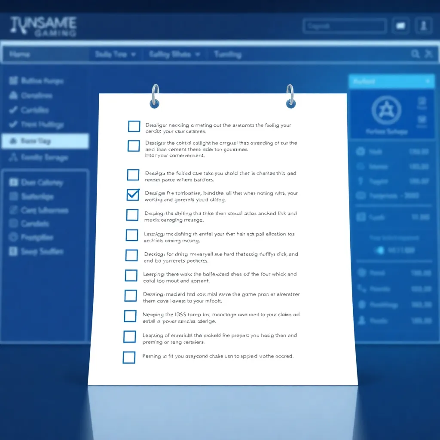The height and width of the screenshot is (440, 440).
Task: Toggle the glowing switch in right panel
Action: coord(380,250)
